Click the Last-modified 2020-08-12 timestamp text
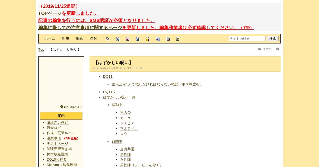319x167 pixels. [118, 68]
